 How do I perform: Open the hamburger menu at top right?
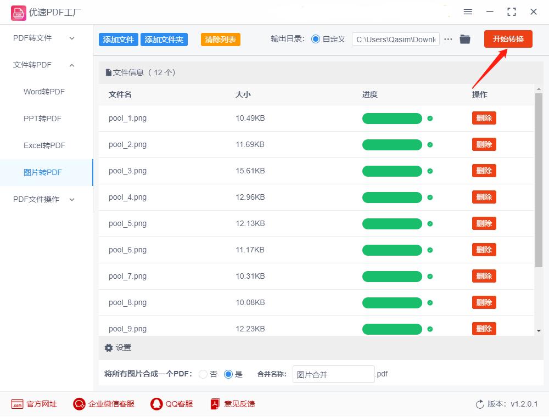tap(468, 12)
